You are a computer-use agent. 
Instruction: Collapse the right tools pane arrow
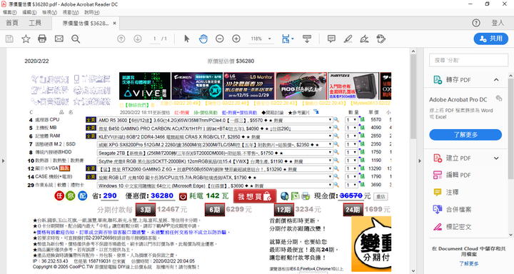(420, 161)
